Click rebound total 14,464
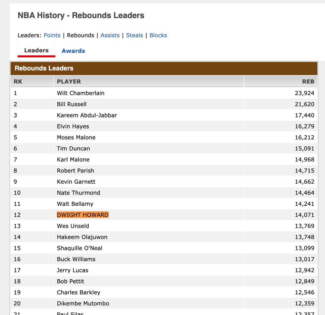 coord(304,193)
